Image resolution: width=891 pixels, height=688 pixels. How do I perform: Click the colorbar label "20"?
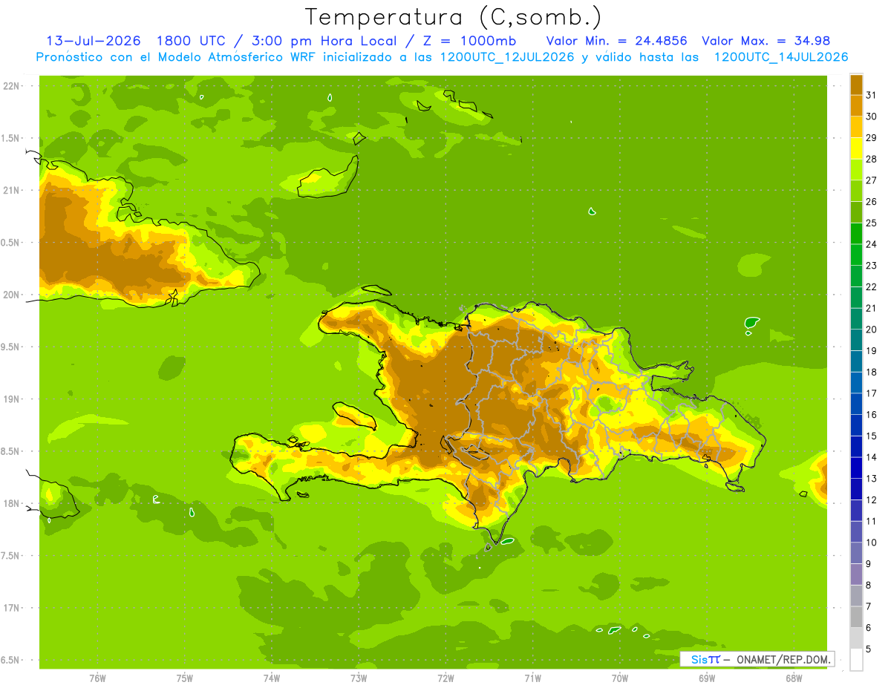click(x=872, y=330)
